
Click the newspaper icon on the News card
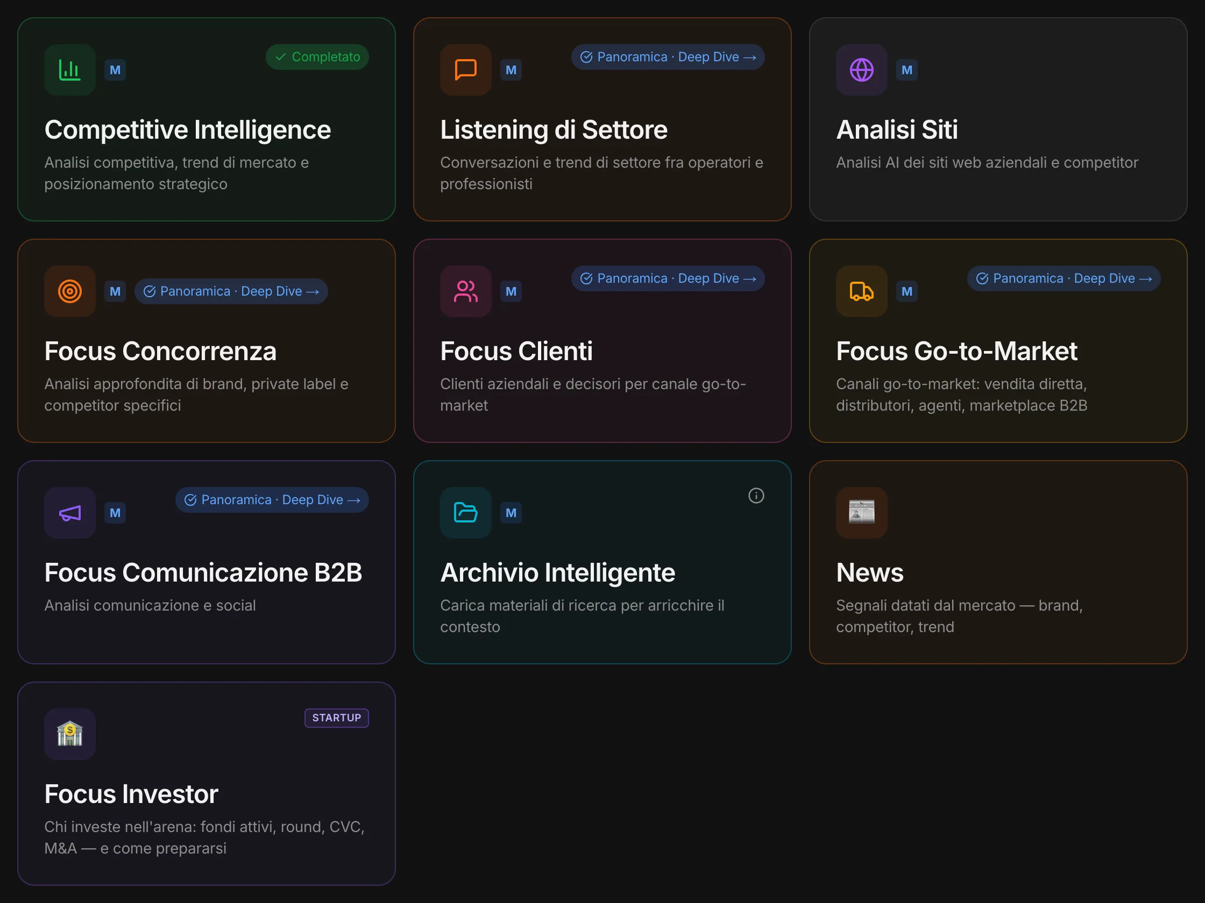click(x=862, y=513)
